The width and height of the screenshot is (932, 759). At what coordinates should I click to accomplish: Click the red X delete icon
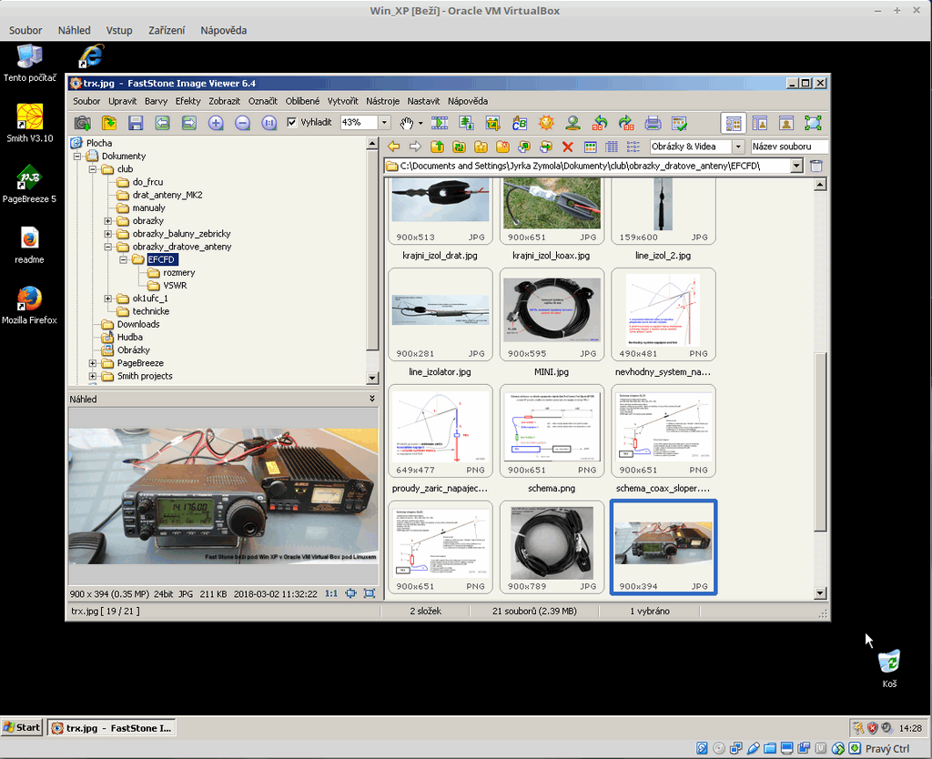(x=568, y=147)
